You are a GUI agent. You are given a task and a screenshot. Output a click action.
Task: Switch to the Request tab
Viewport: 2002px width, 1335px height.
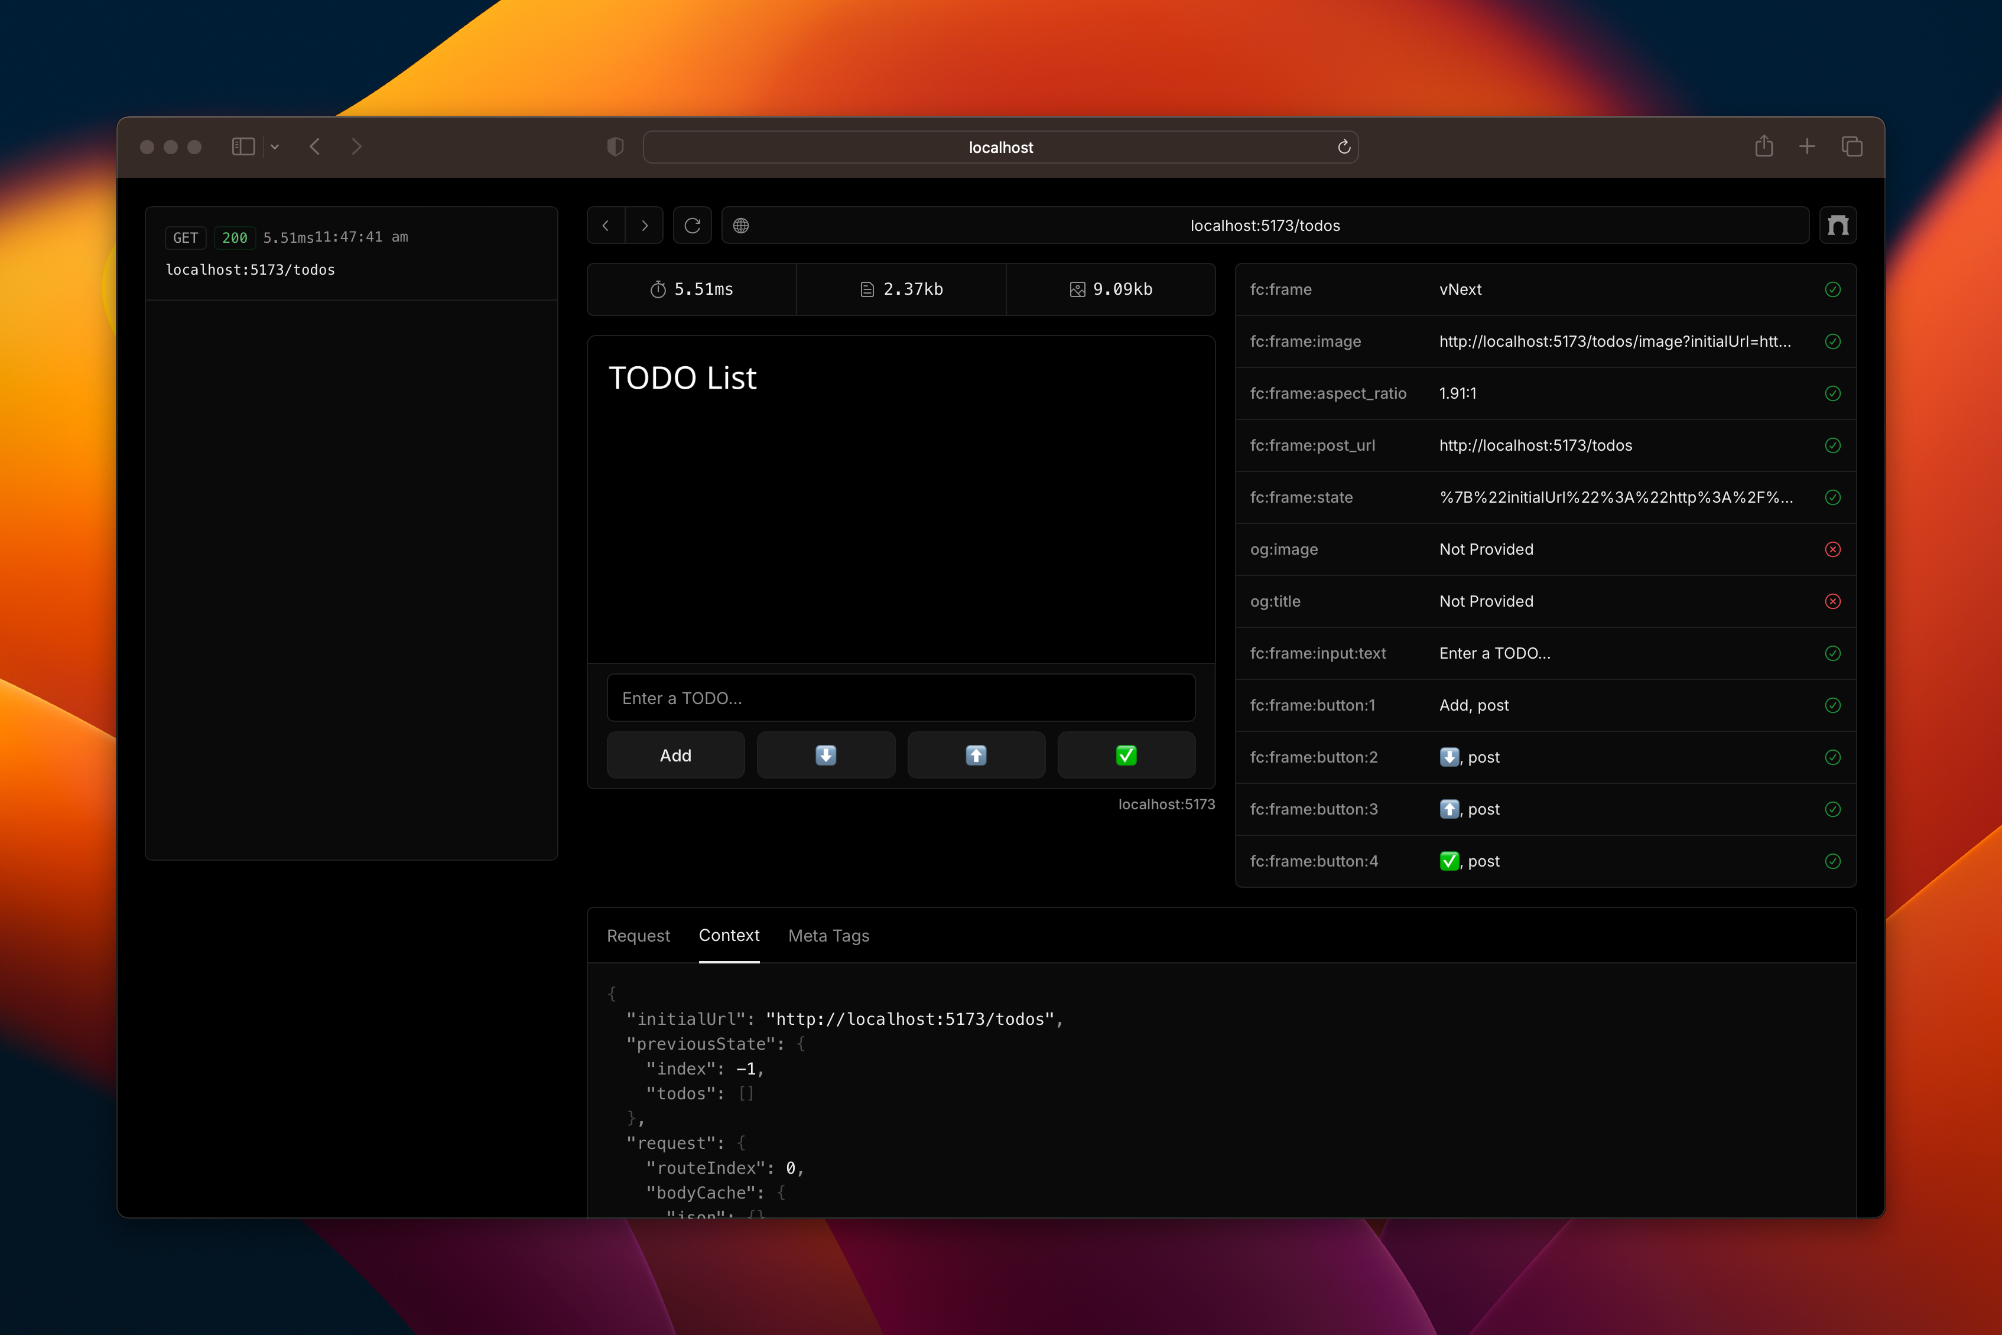[x=638, y=936]
